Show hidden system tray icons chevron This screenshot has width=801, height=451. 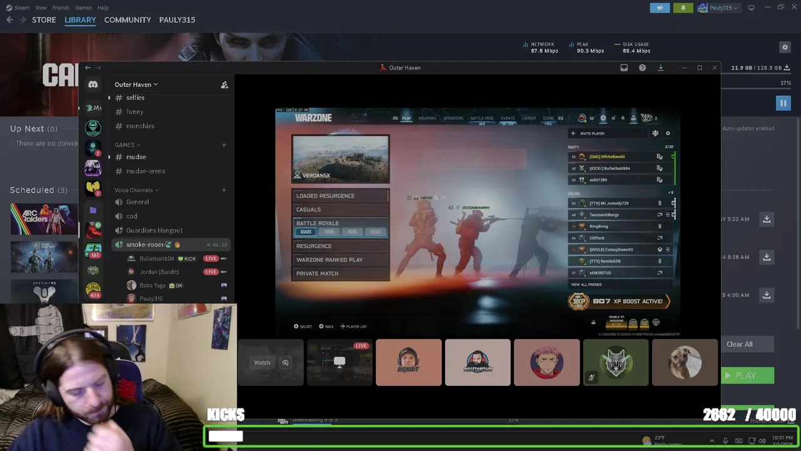(x=712, y=441)
